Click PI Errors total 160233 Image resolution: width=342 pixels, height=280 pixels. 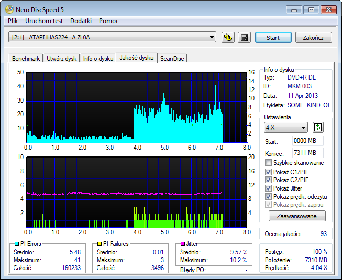(71, 267)
